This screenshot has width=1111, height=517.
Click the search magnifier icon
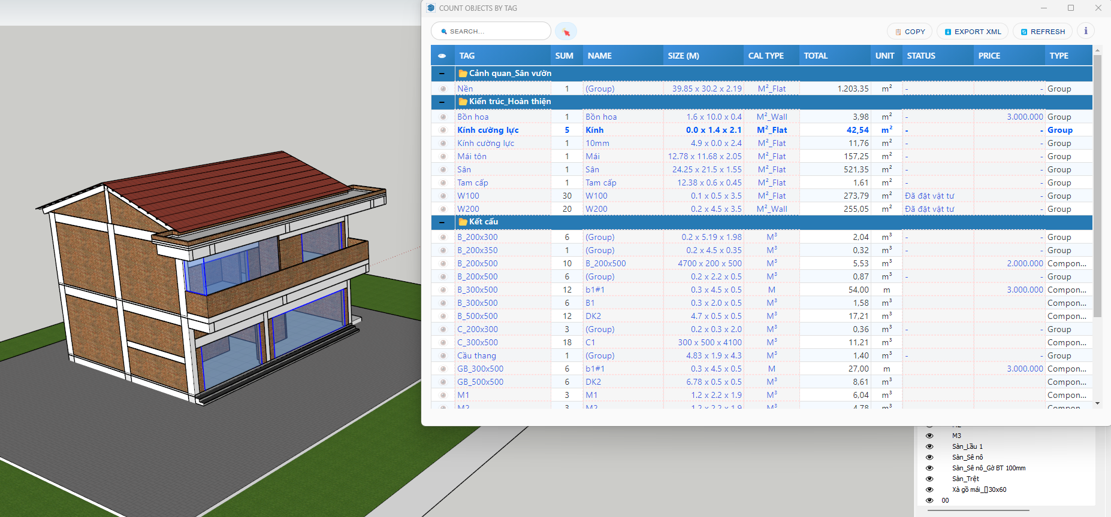444,32
